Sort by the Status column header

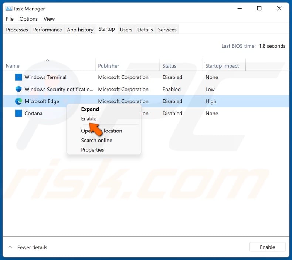169,66
